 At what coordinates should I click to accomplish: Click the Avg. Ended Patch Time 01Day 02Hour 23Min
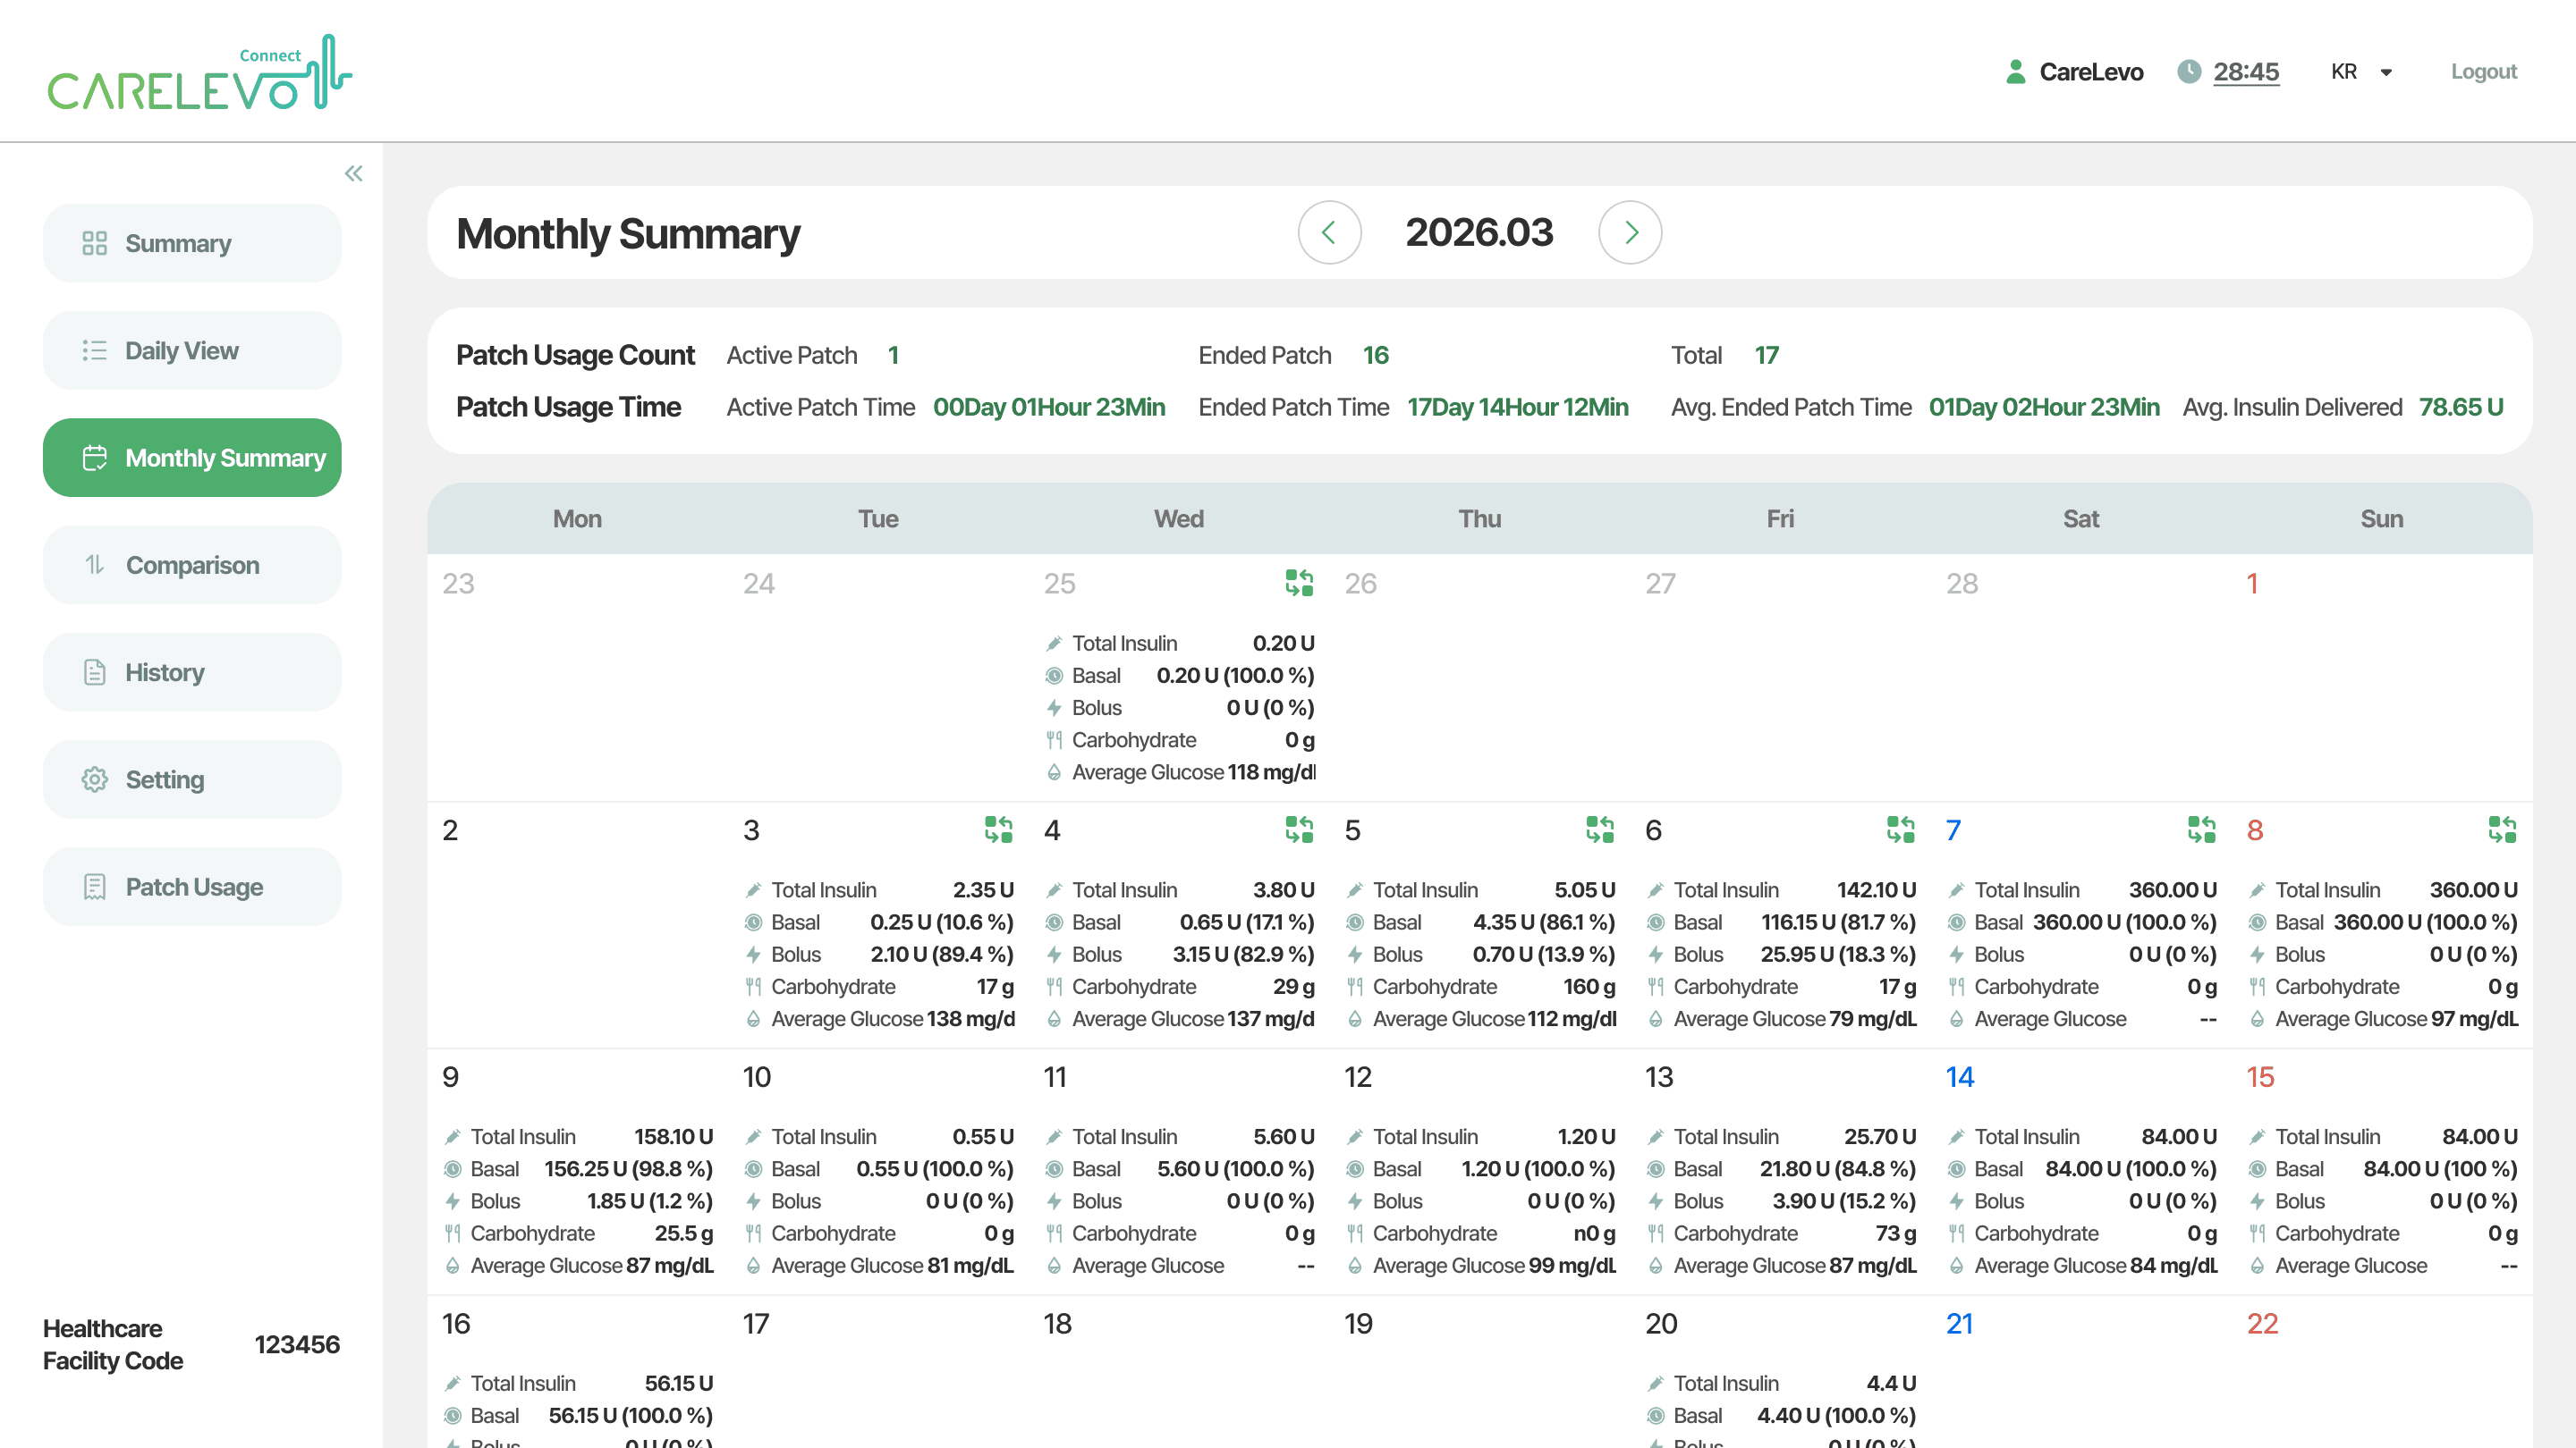click(2044, 407)
